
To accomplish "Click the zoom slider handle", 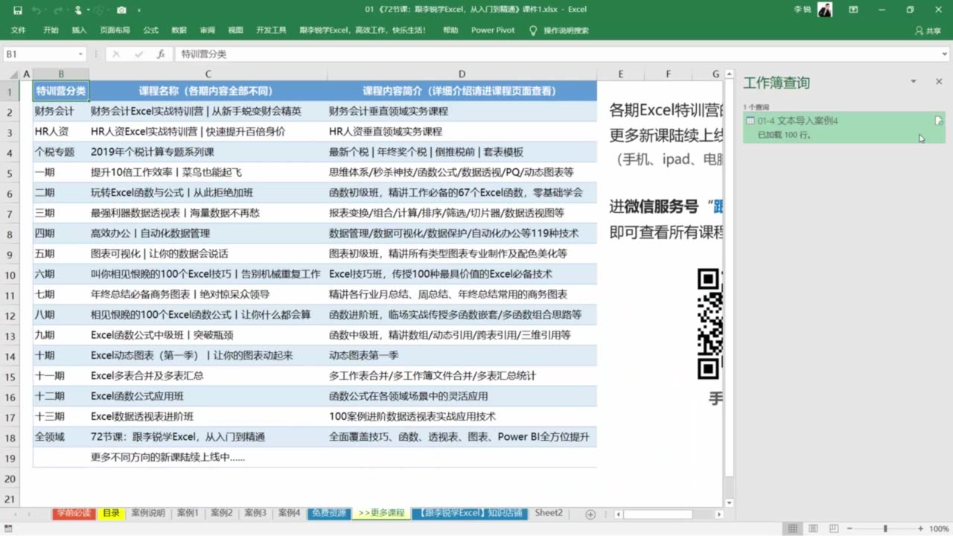I will point(886,529).
